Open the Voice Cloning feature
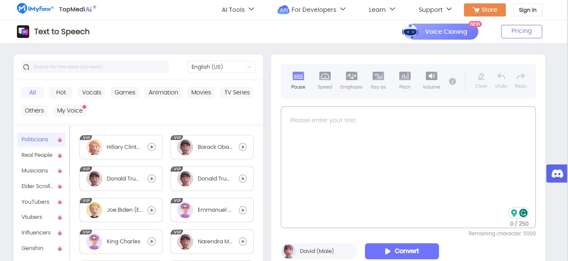568x261 pixels. 440,32
